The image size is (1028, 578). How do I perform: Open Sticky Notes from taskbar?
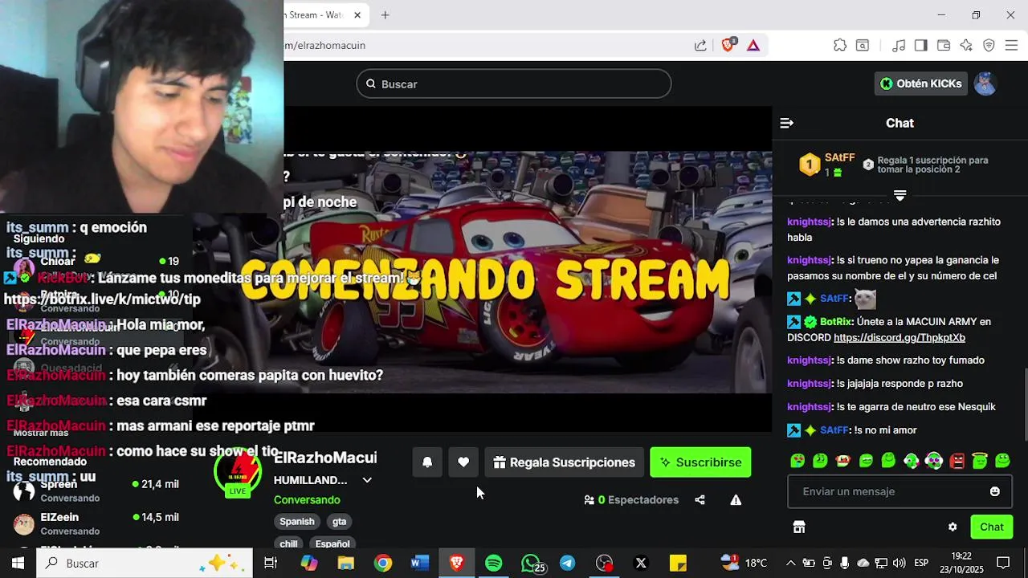point(678,564)
